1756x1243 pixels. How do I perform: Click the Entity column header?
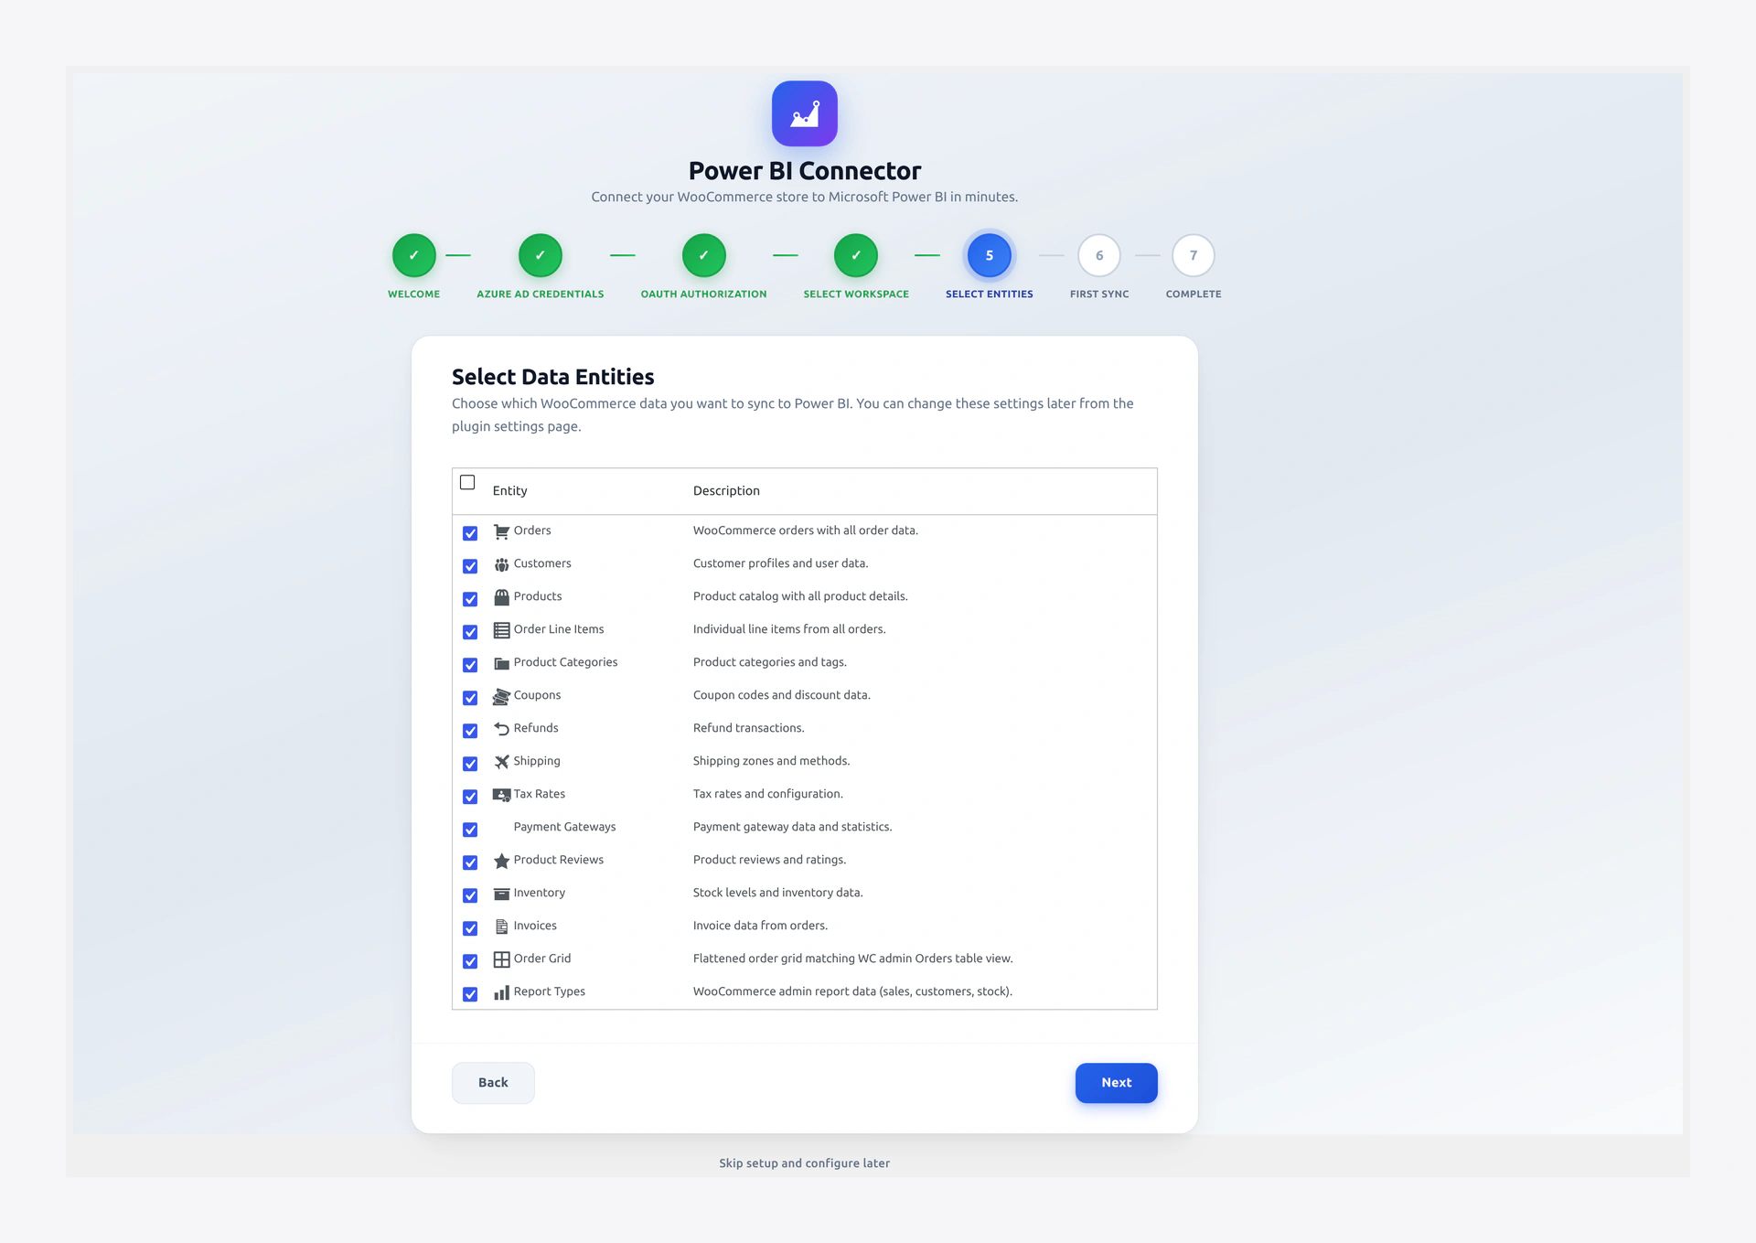pyautogui.click(x=510, y=491)
